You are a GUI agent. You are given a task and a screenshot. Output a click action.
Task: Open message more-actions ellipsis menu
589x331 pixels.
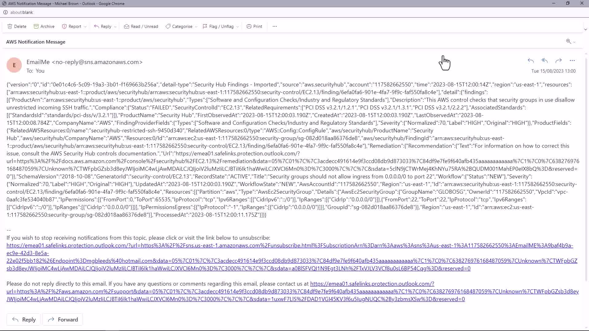pyautogui.click(x=572, y=61)
